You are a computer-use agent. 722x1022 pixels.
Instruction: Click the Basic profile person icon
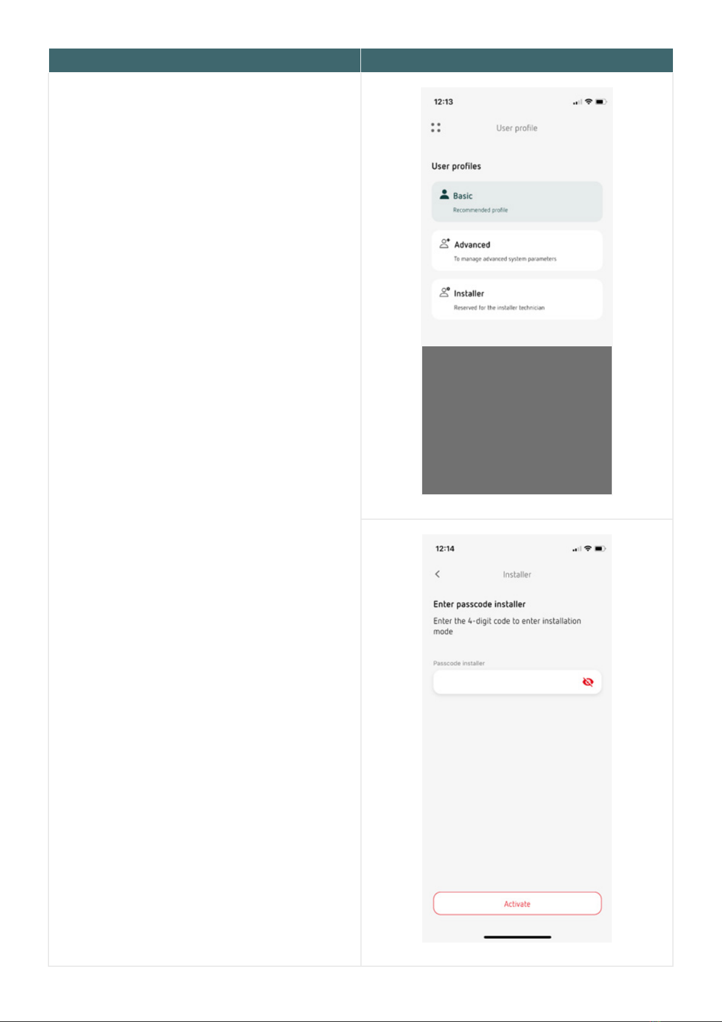click(x=445, y=195)
